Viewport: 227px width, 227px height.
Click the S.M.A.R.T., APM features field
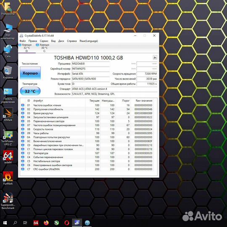click(114, 94)
